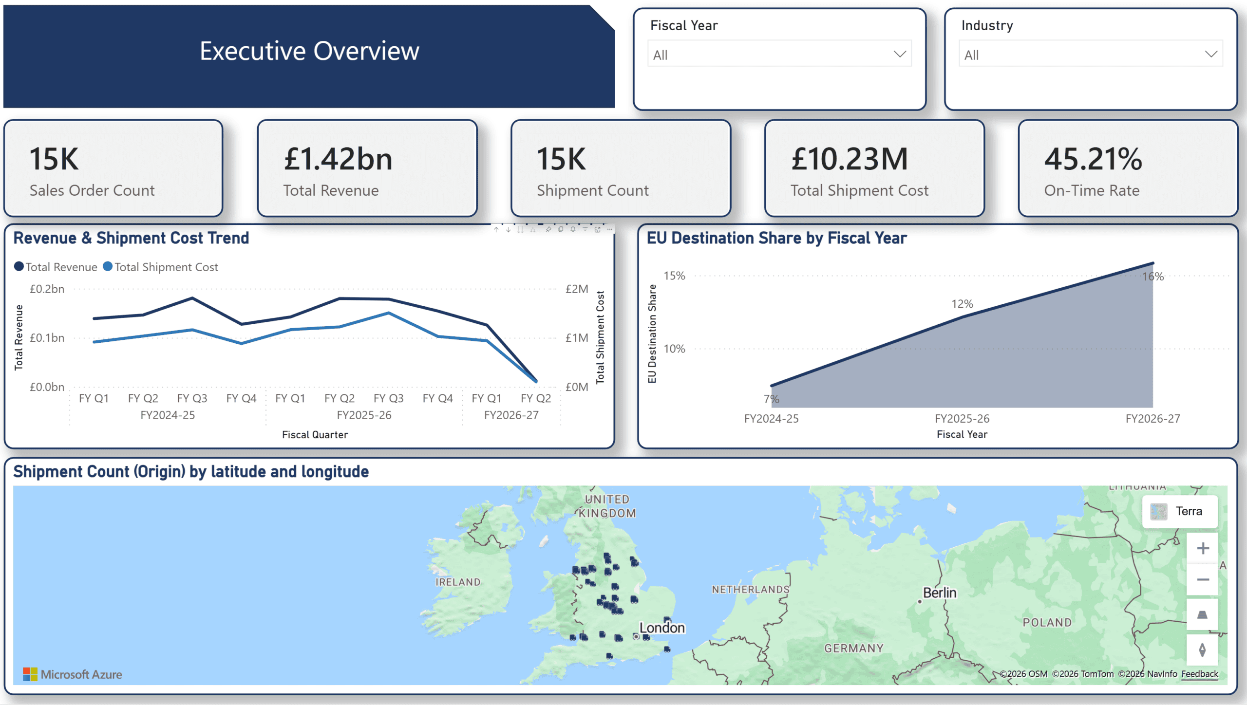Open more options ellipsis on chart
Image resolution: width=1247 pixels, height=705 pixels.
click(x=609, y=229)
